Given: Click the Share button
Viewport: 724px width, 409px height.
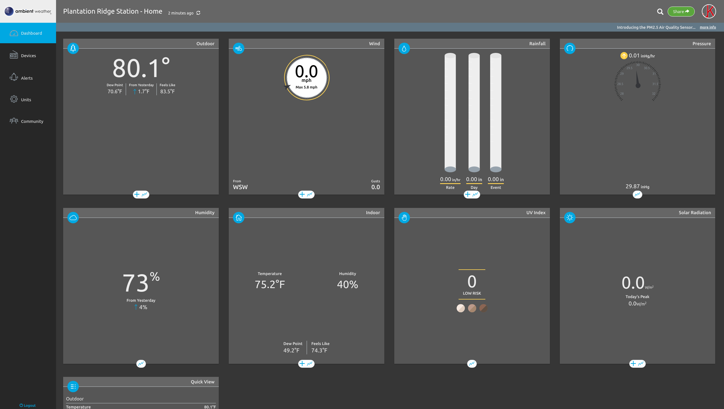Looking at the screenshot, I should click(681, 11).
